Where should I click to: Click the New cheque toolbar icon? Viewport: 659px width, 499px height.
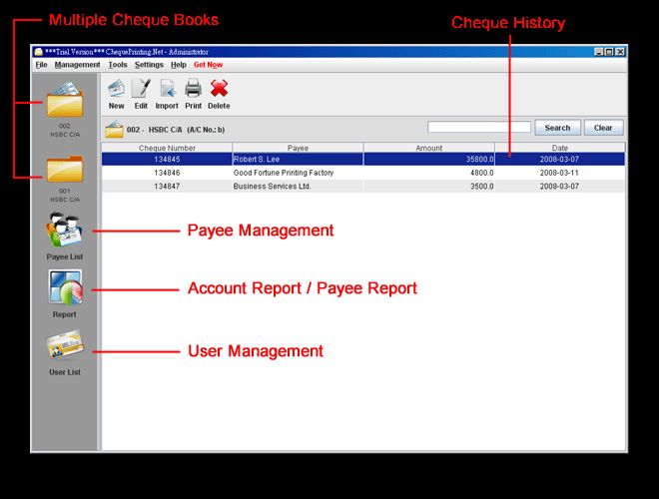click(116, 90)
